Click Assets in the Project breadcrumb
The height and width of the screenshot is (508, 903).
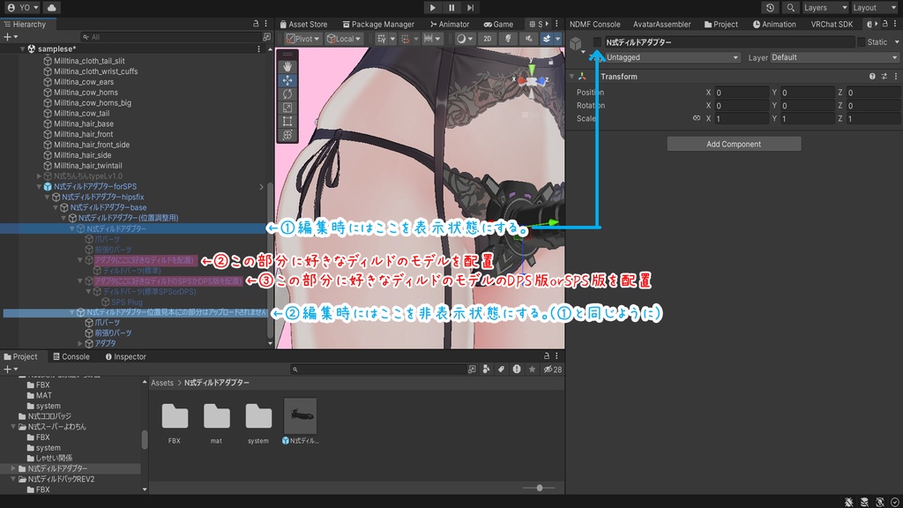click(162, 383)
